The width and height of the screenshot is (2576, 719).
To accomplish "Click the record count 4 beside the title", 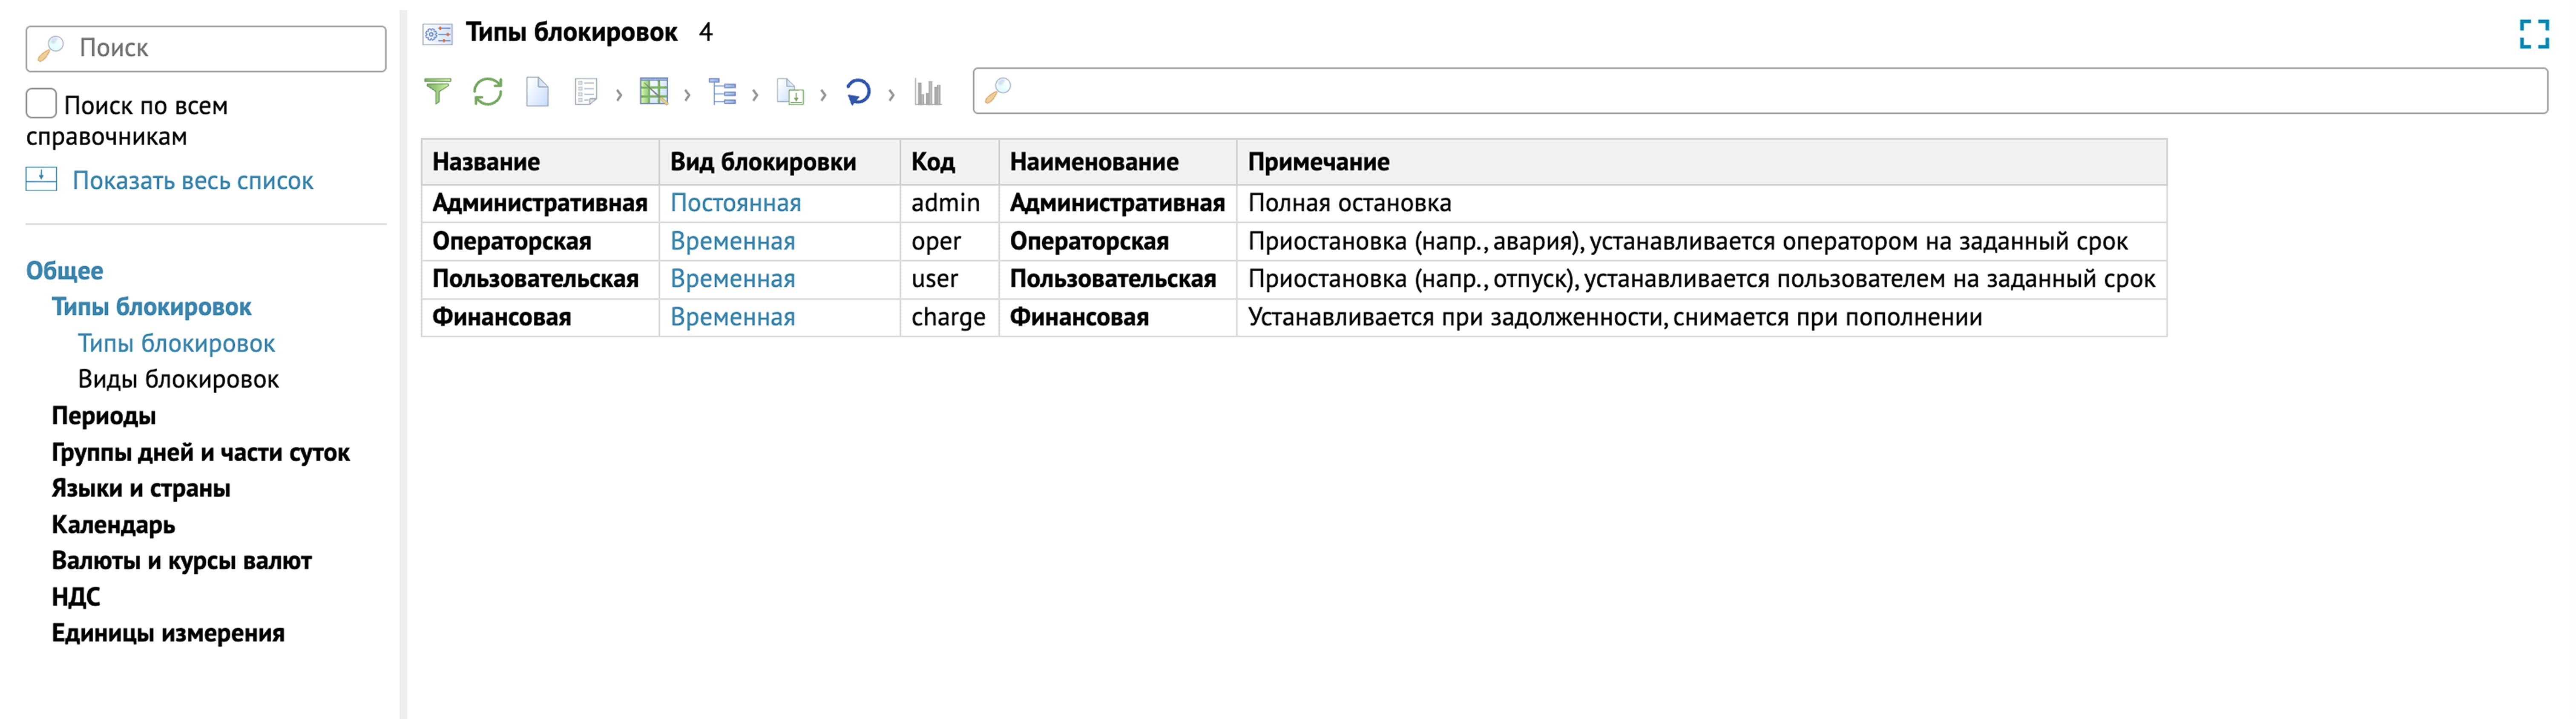I will tap(706, 32).
